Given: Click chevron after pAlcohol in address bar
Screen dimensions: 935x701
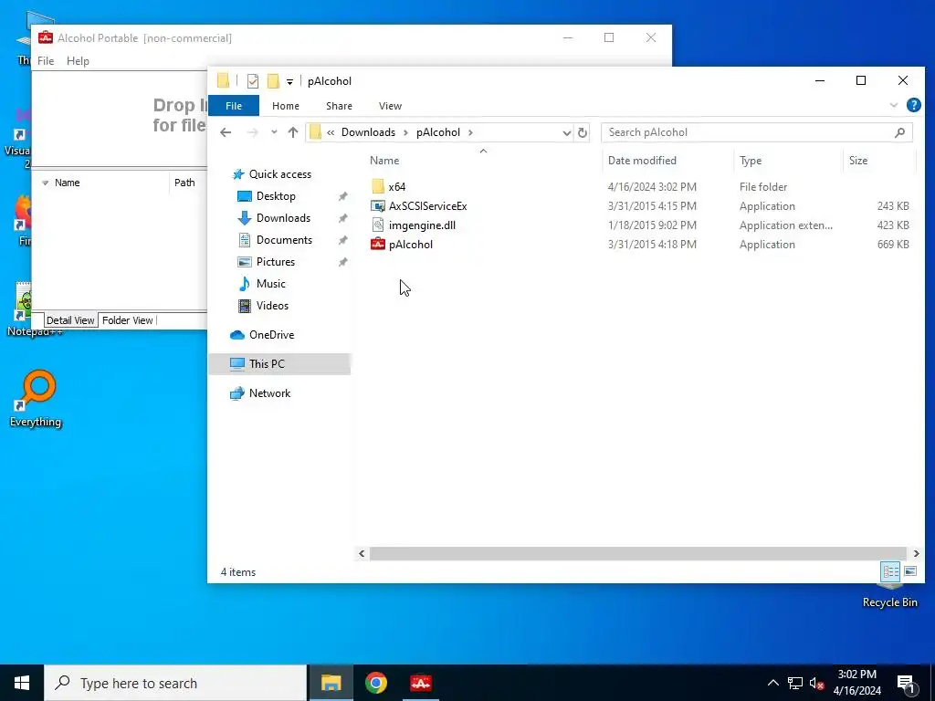Looking at the screenshot, I should tap(470, 132).
